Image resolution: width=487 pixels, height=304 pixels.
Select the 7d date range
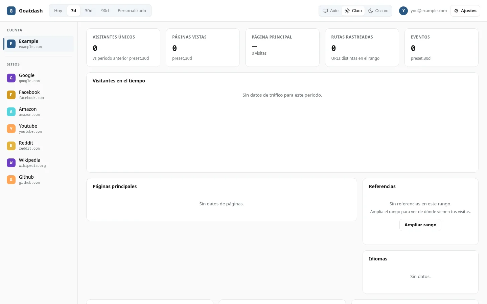click(73, 11)
